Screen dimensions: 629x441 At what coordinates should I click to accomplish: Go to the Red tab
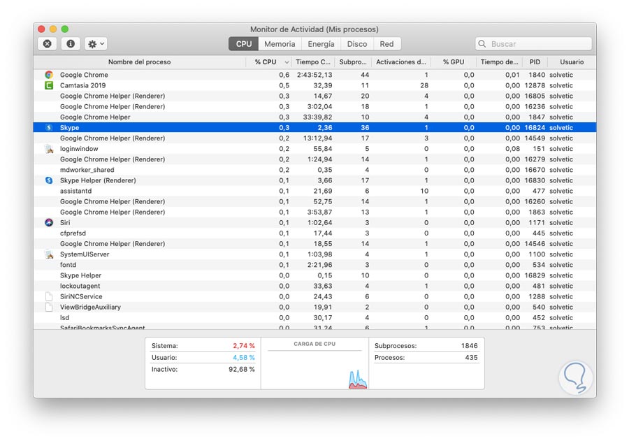386,44
